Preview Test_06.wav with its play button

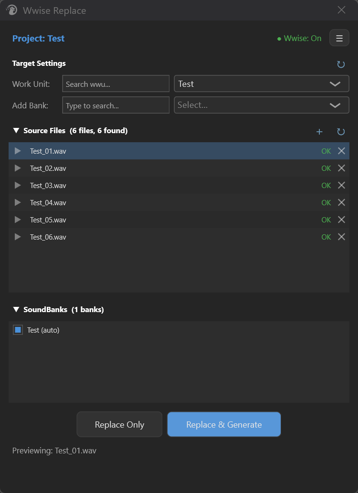18,237
